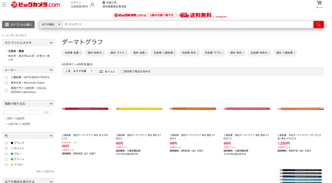Open the yellow pencil product image
Screen dimensions: 332x183
click(x=139, y=109)
